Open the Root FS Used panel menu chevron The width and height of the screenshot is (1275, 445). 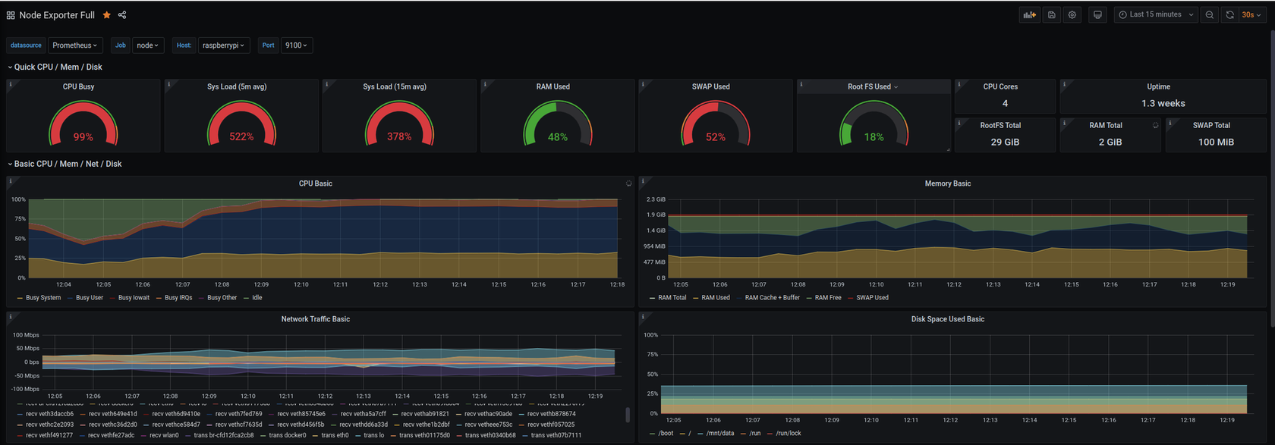pos(896,87)
